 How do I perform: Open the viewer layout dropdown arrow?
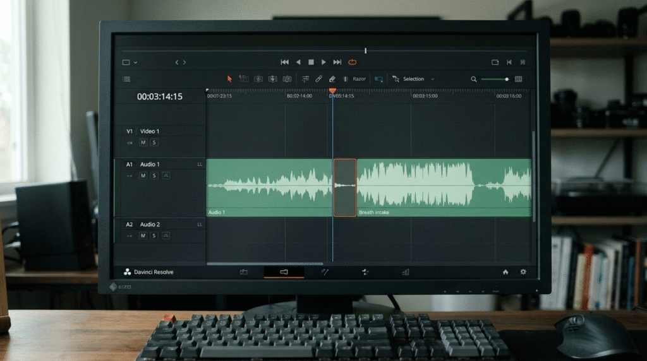[135, 62]
